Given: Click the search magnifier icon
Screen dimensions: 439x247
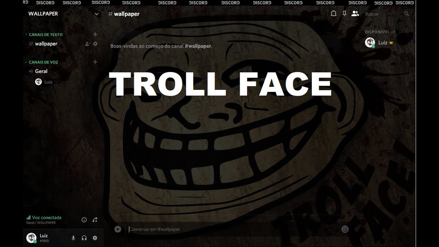Looking at the screenshot, I should point(406,14).
